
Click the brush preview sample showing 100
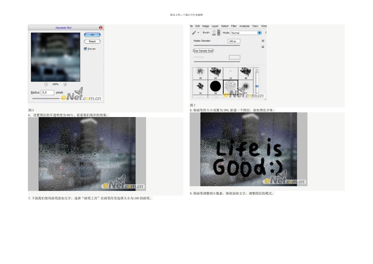pos(214,33)
